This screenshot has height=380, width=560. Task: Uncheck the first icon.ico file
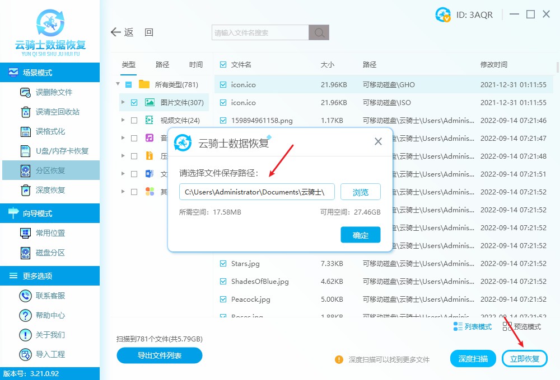pyautogui.click(x=222, y=84)
